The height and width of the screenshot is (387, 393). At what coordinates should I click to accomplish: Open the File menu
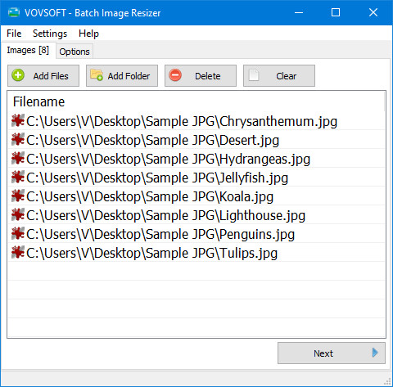(14, 34)
